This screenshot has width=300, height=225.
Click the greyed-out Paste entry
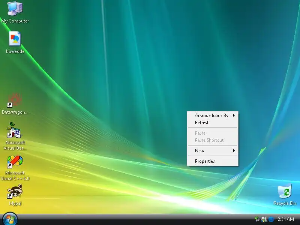point(213,133)
